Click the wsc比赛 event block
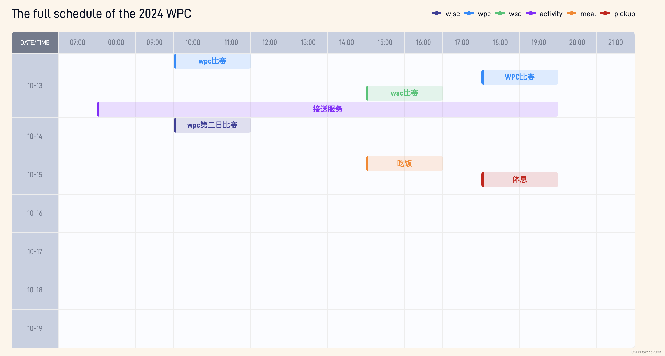Image resolution: width=665 pixels, height=356 pixels. tap(404, 93)
